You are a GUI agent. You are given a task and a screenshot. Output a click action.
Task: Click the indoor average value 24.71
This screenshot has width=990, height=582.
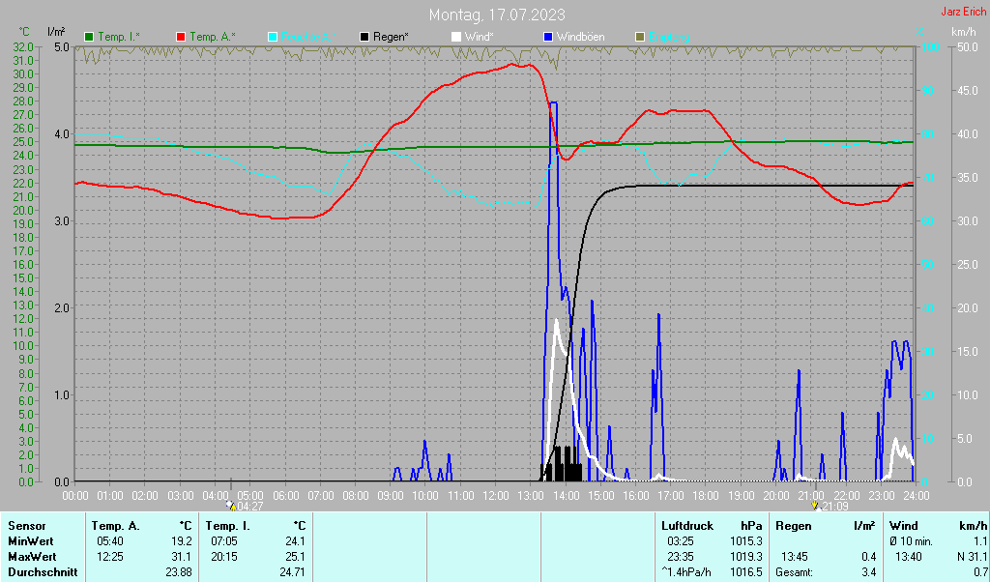coord(292,572)
